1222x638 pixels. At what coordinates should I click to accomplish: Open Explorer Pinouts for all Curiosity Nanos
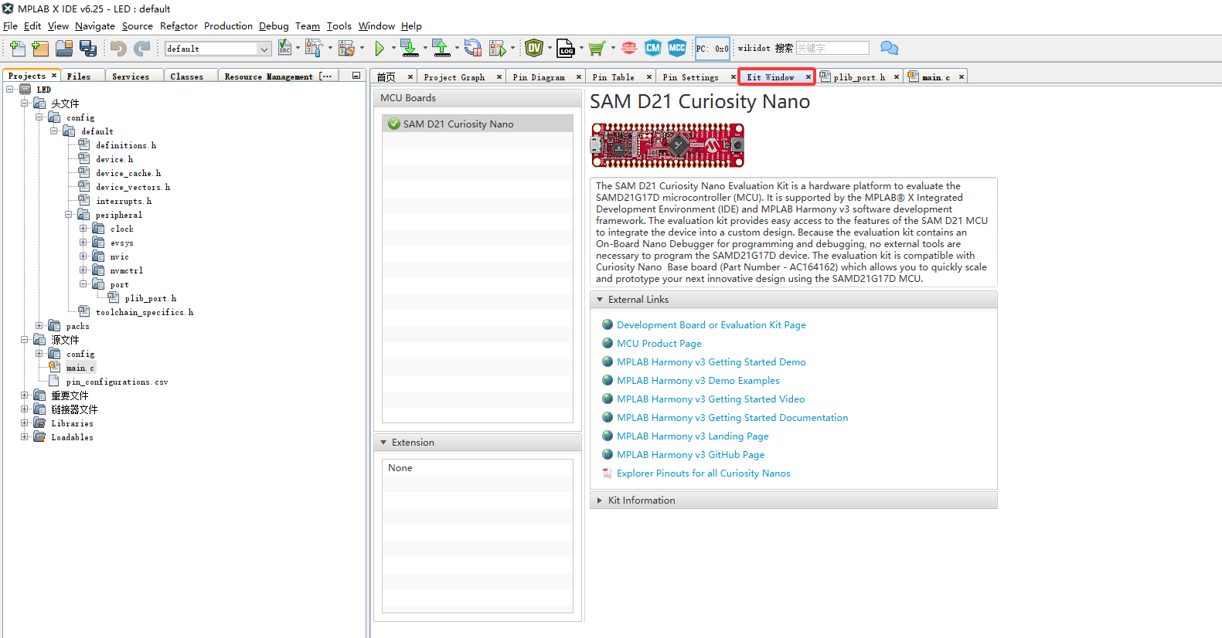[703, 473]
